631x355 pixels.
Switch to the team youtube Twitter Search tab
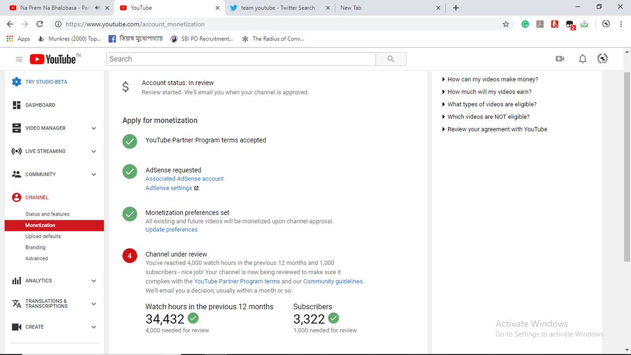(278, 8)
